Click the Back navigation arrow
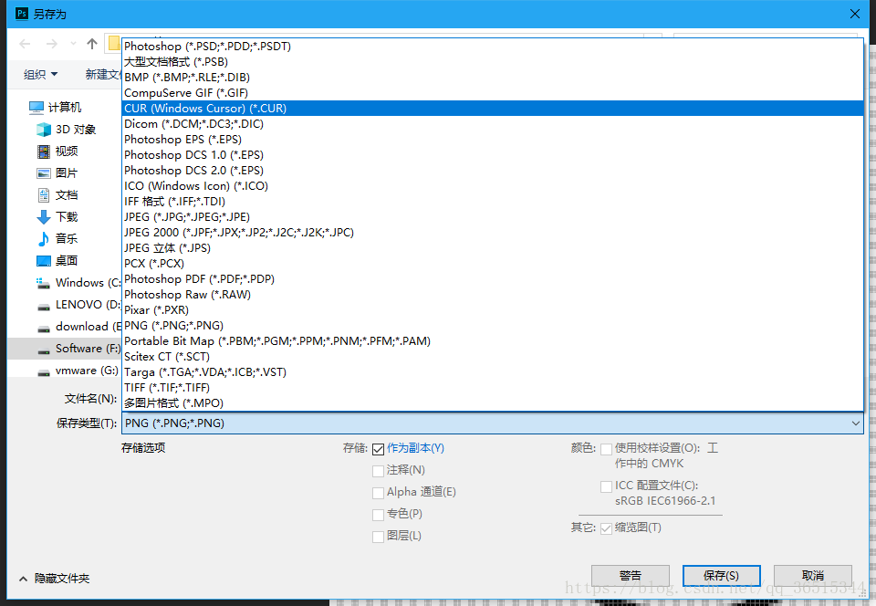The height and width of the screenshot is (606, 876). [25, 44]
